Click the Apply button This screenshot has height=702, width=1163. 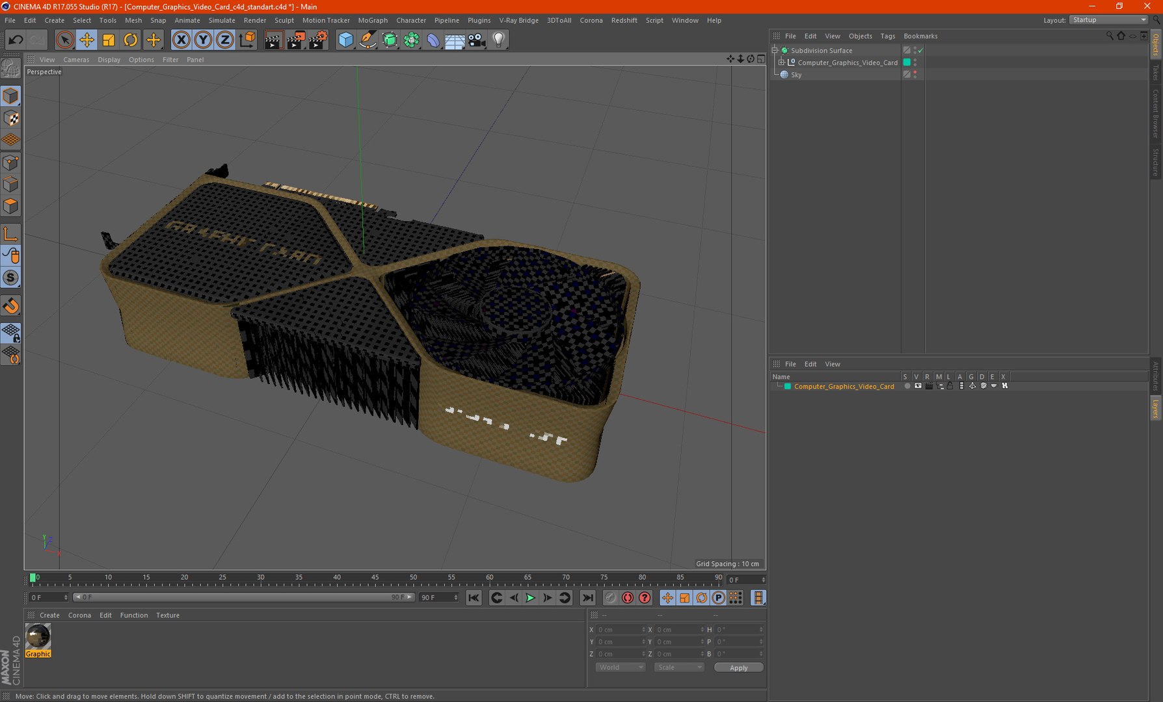[738, 668]
